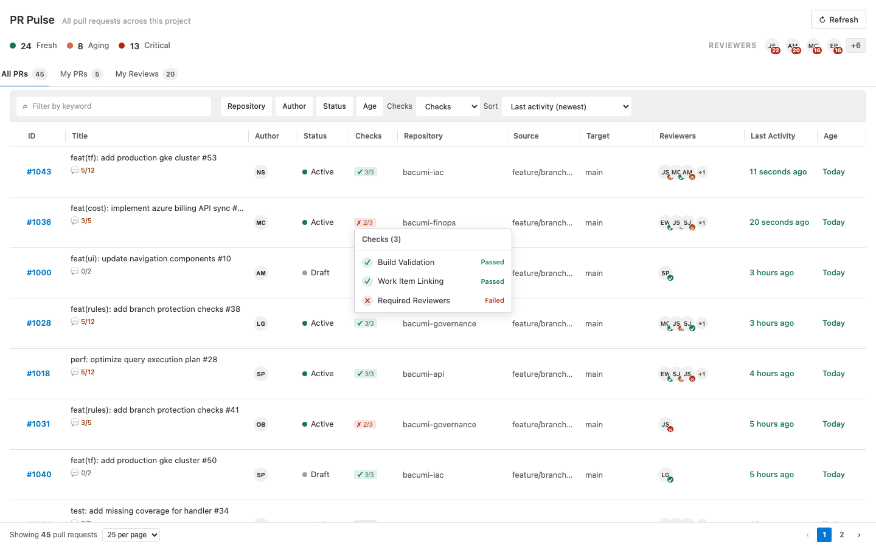Viewport: 876px width, 547px height.
Task: Select the MC reviewer avatar in header
Action: pyautogui.click(x=814, y=46)
